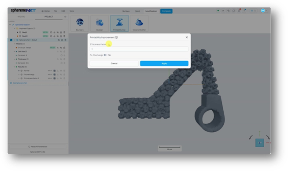Toggle the Spherene Part 1 checkbox

pyautogui.click(x=11, y=40)
